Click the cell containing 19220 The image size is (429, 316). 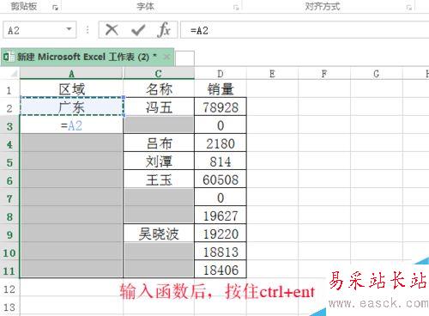pyautogui.click(x=221, y=234)
